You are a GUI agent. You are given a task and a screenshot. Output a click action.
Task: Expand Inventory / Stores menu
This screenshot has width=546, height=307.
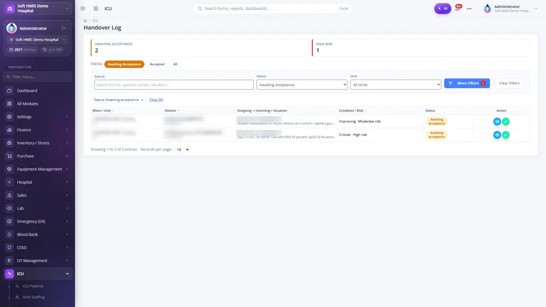click(38, 143)
